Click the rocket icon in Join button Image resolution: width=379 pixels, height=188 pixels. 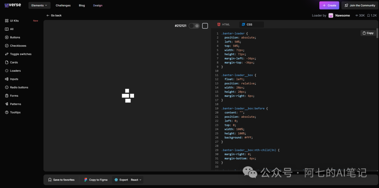coord(346,5)
